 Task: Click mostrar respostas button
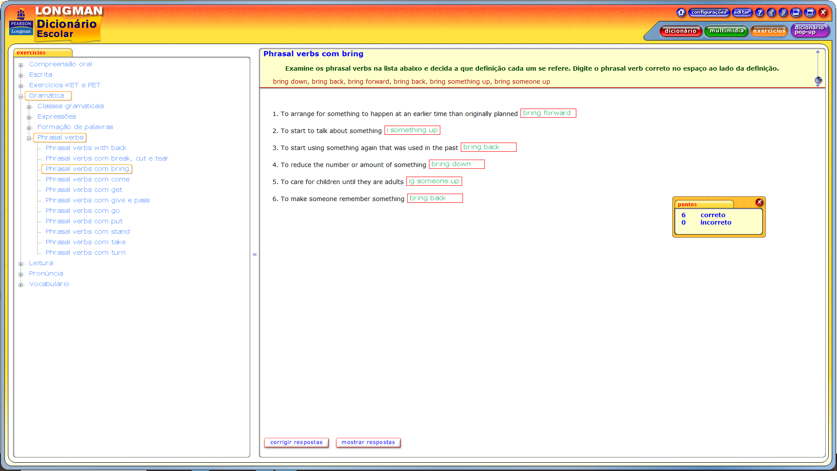[368, 442]
